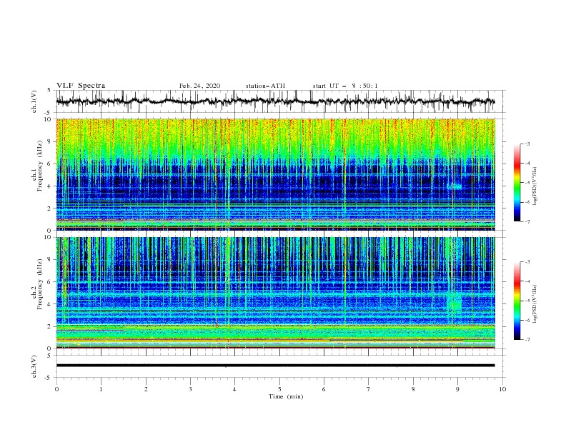Click the time axis tick label '0'
The height and width of the screenshot is (437, 566).
[x=56, y=389]
